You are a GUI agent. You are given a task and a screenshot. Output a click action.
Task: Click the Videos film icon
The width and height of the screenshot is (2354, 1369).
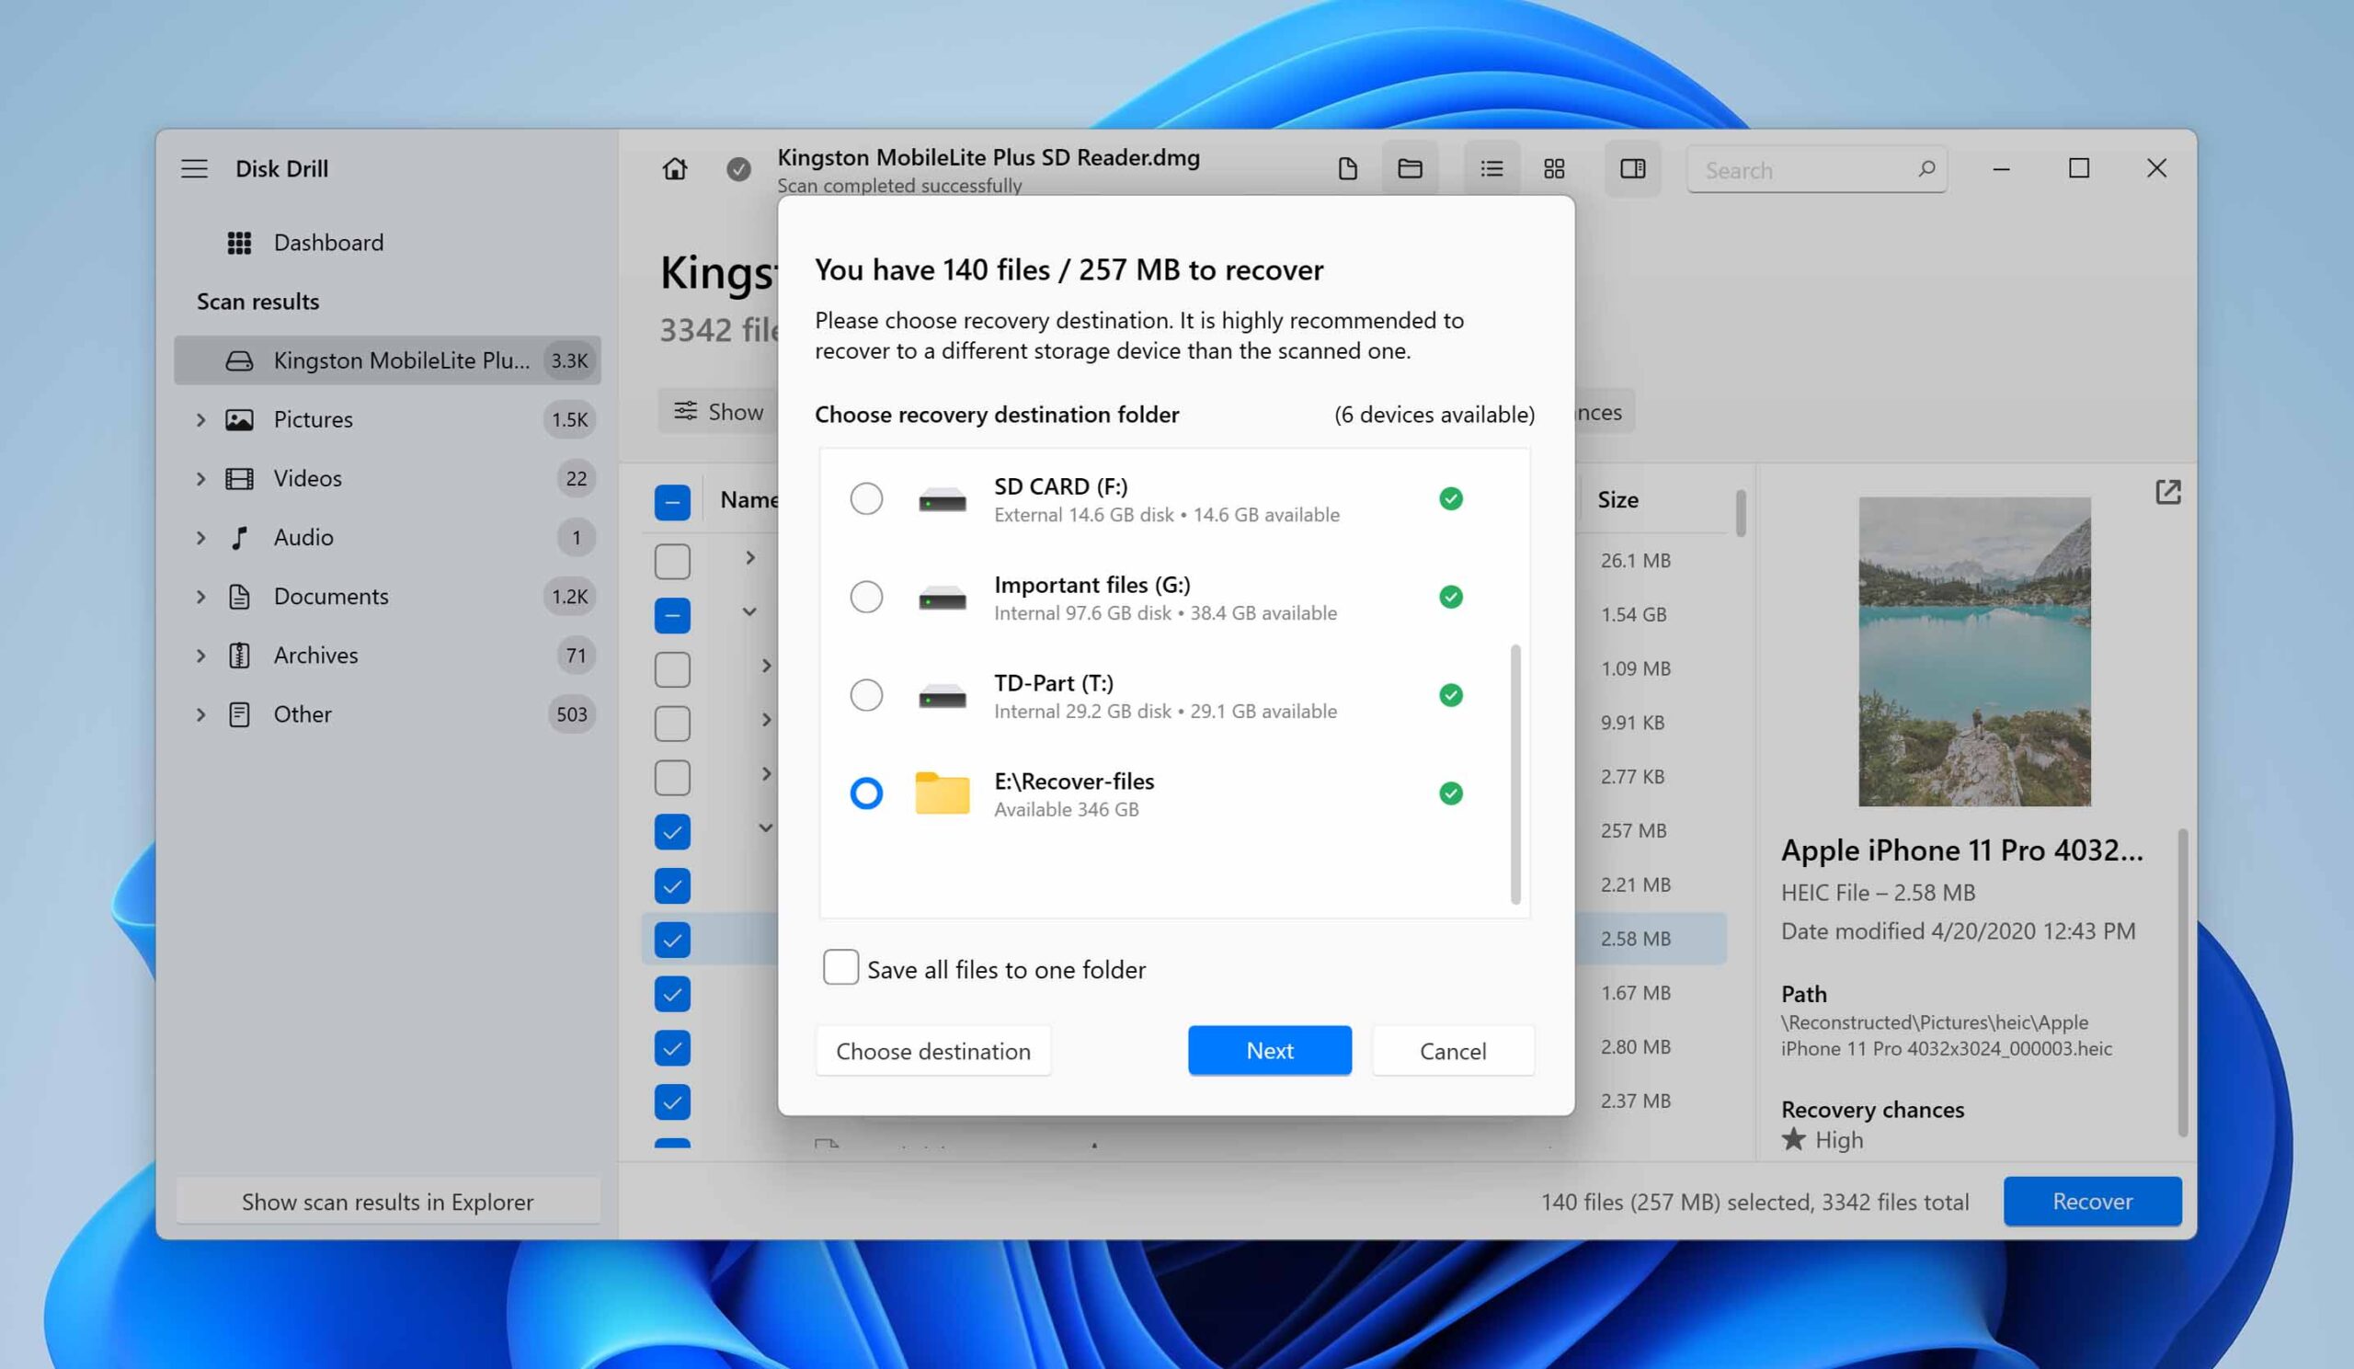click(239, 478)
